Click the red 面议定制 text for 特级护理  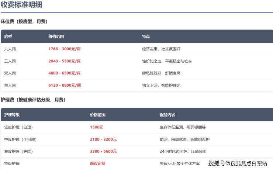(98, 163)
